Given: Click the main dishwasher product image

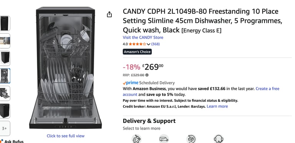Looking at the screenshot, I should [65, 68].
